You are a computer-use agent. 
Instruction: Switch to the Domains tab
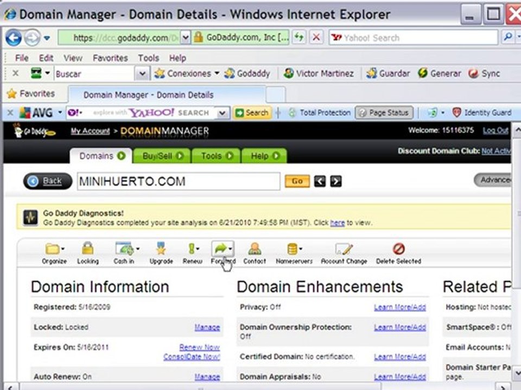coord(101,156)
